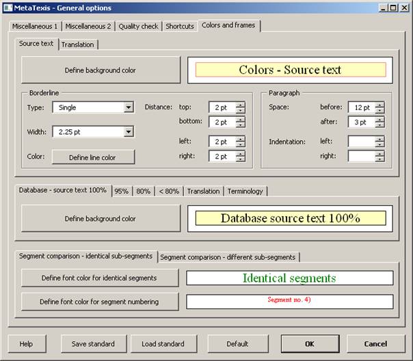Screen dimensions: 413x361
Task: Click the empty right indentation field
Action: tap(362, 157)
